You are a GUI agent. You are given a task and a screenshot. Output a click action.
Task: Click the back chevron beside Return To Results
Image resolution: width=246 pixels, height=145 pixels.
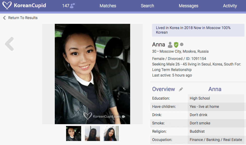(x=4, y=18)
